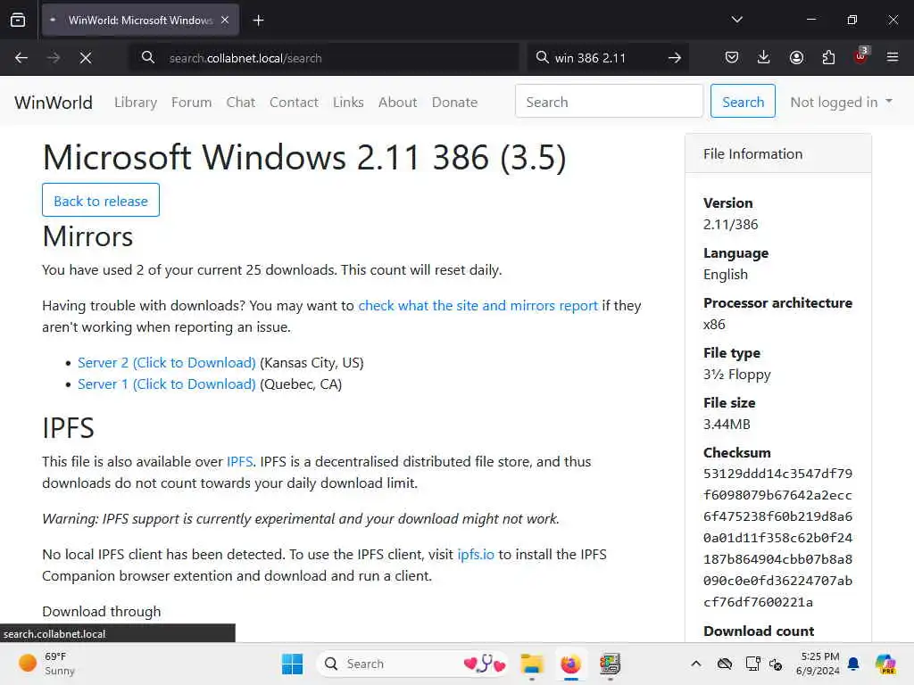Submit browser search with arrow button
914x685 pixels.
(675, 58)
